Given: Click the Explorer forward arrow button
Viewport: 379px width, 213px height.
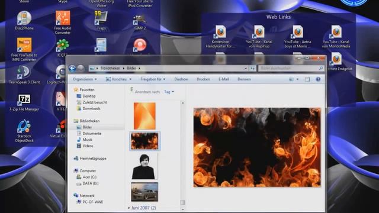Looking at the screenshot, I should (81, 69).
